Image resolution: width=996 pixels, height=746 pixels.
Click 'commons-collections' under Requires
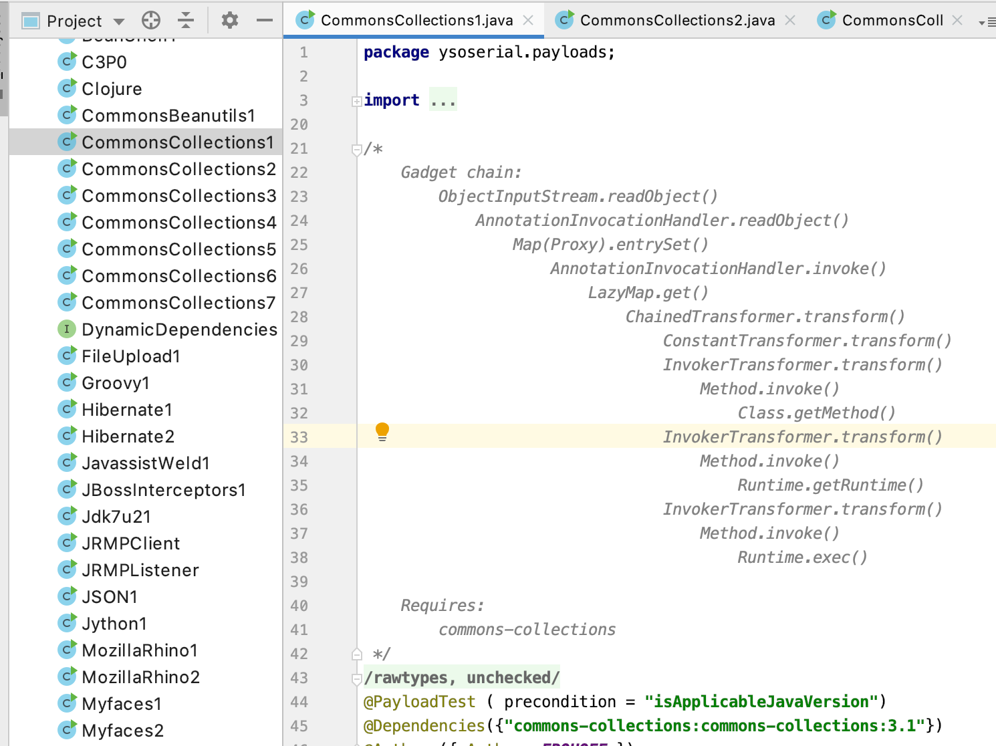[527, 630]
